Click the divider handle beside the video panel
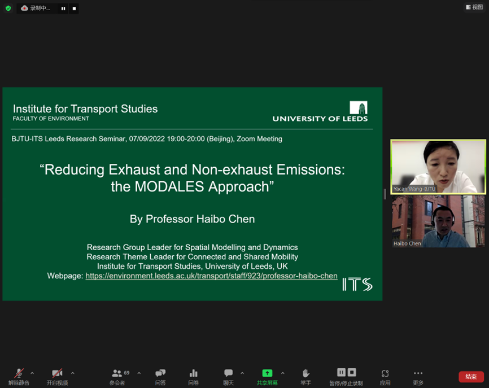The height and width of the screenshot is (388, 489). pyautogui.click(x=385, y=194)
